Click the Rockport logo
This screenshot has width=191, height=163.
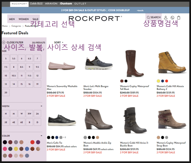tap(95, 19)
